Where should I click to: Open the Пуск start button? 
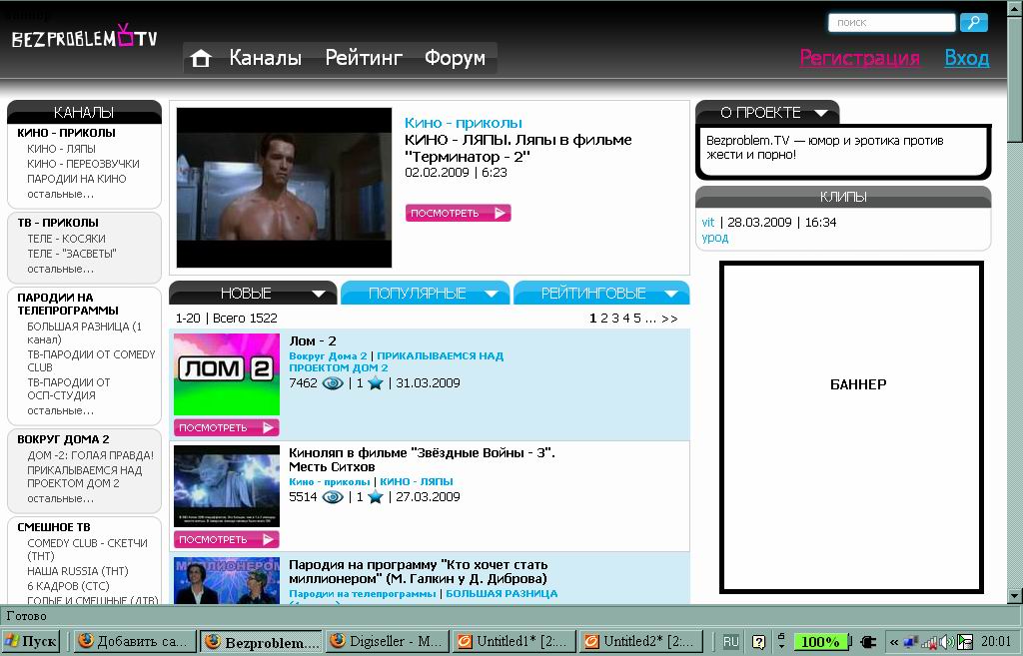pos(31,642)
